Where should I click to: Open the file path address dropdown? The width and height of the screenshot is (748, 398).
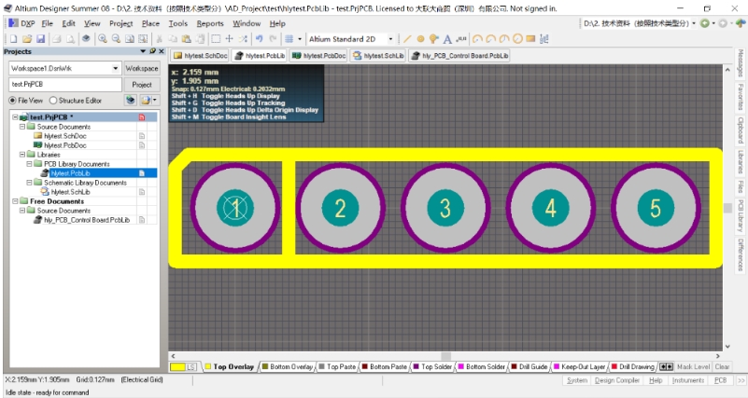[x=694, y=23]
